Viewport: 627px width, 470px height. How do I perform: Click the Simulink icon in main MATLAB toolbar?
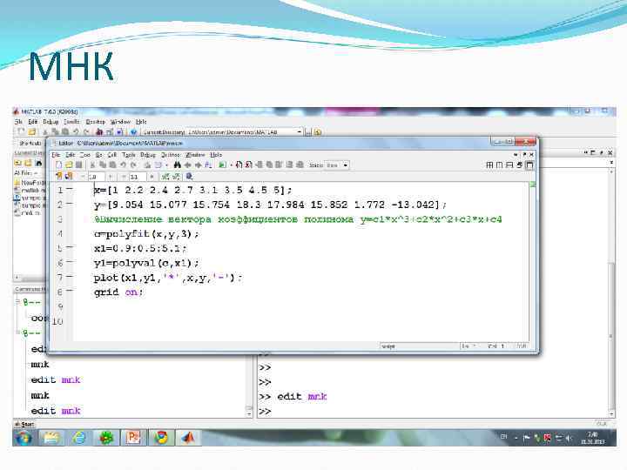point(99,131)
